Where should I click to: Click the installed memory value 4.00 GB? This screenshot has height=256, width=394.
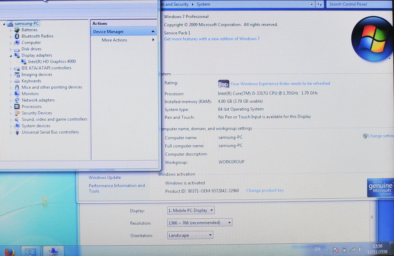point(240,101)
